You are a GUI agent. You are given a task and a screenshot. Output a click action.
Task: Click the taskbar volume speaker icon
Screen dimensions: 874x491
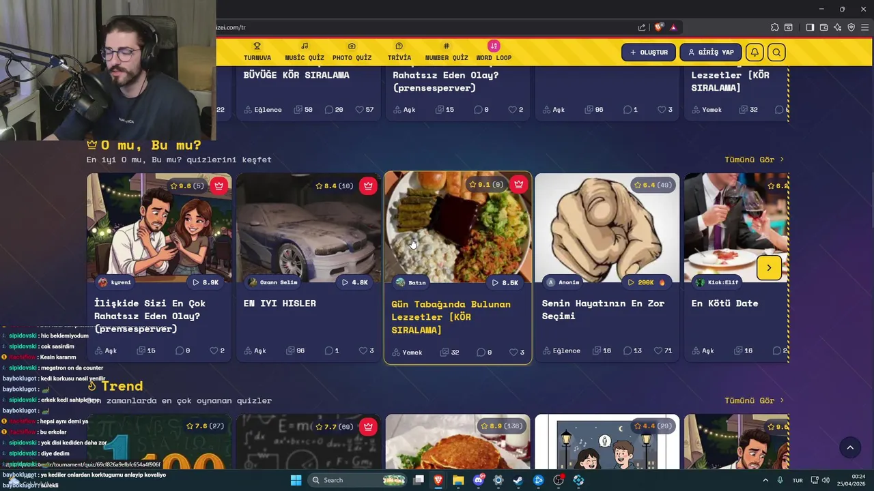pos(826,480)
